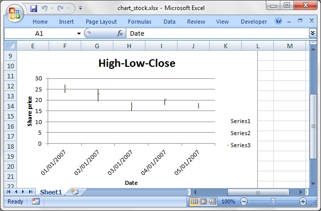Expand the Name Box dropdown arrow
321x211 pixels.
point(79,34)
